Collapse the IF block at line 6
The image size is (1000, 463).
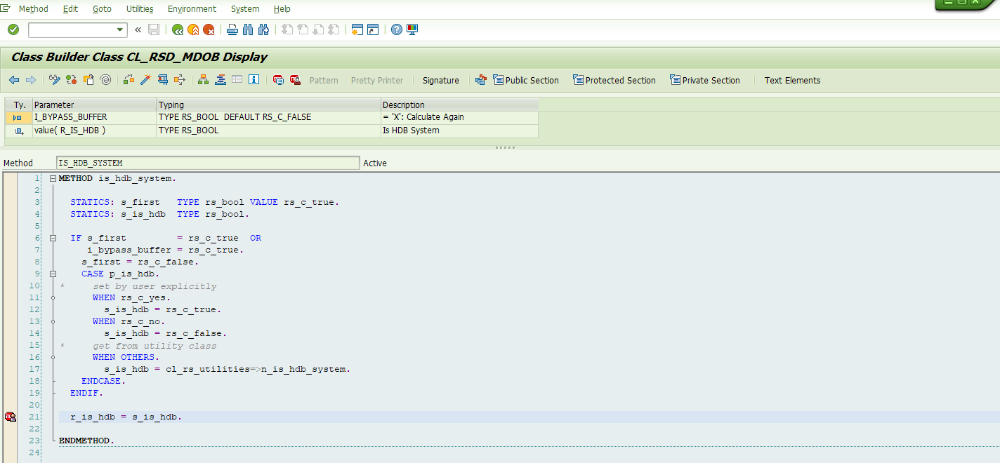(53, 238)
